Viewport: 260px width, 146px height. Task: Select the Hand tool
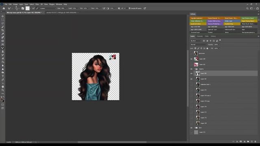(x=3, y=86)
